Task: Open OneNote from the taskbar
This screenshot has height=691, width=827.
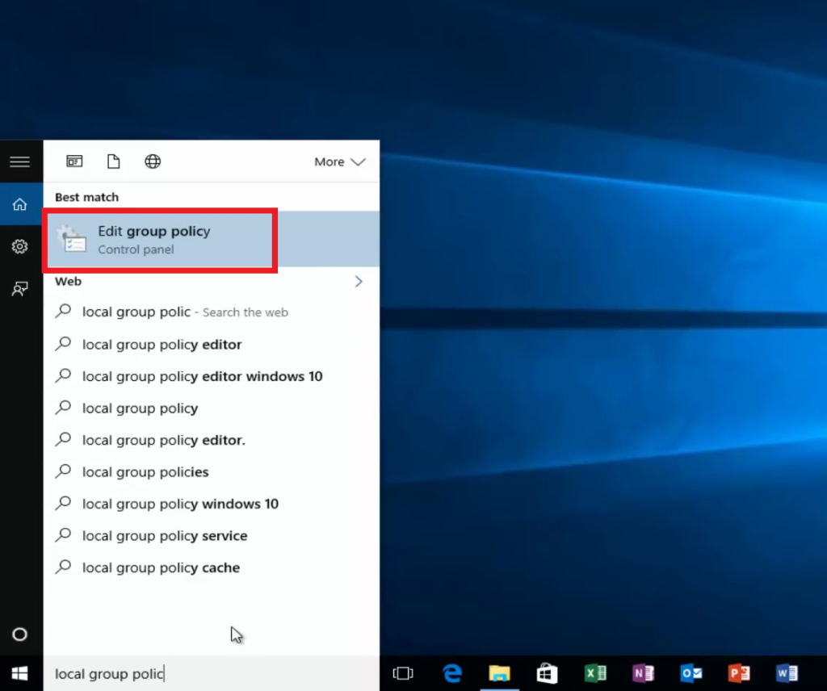Action: 643,673
